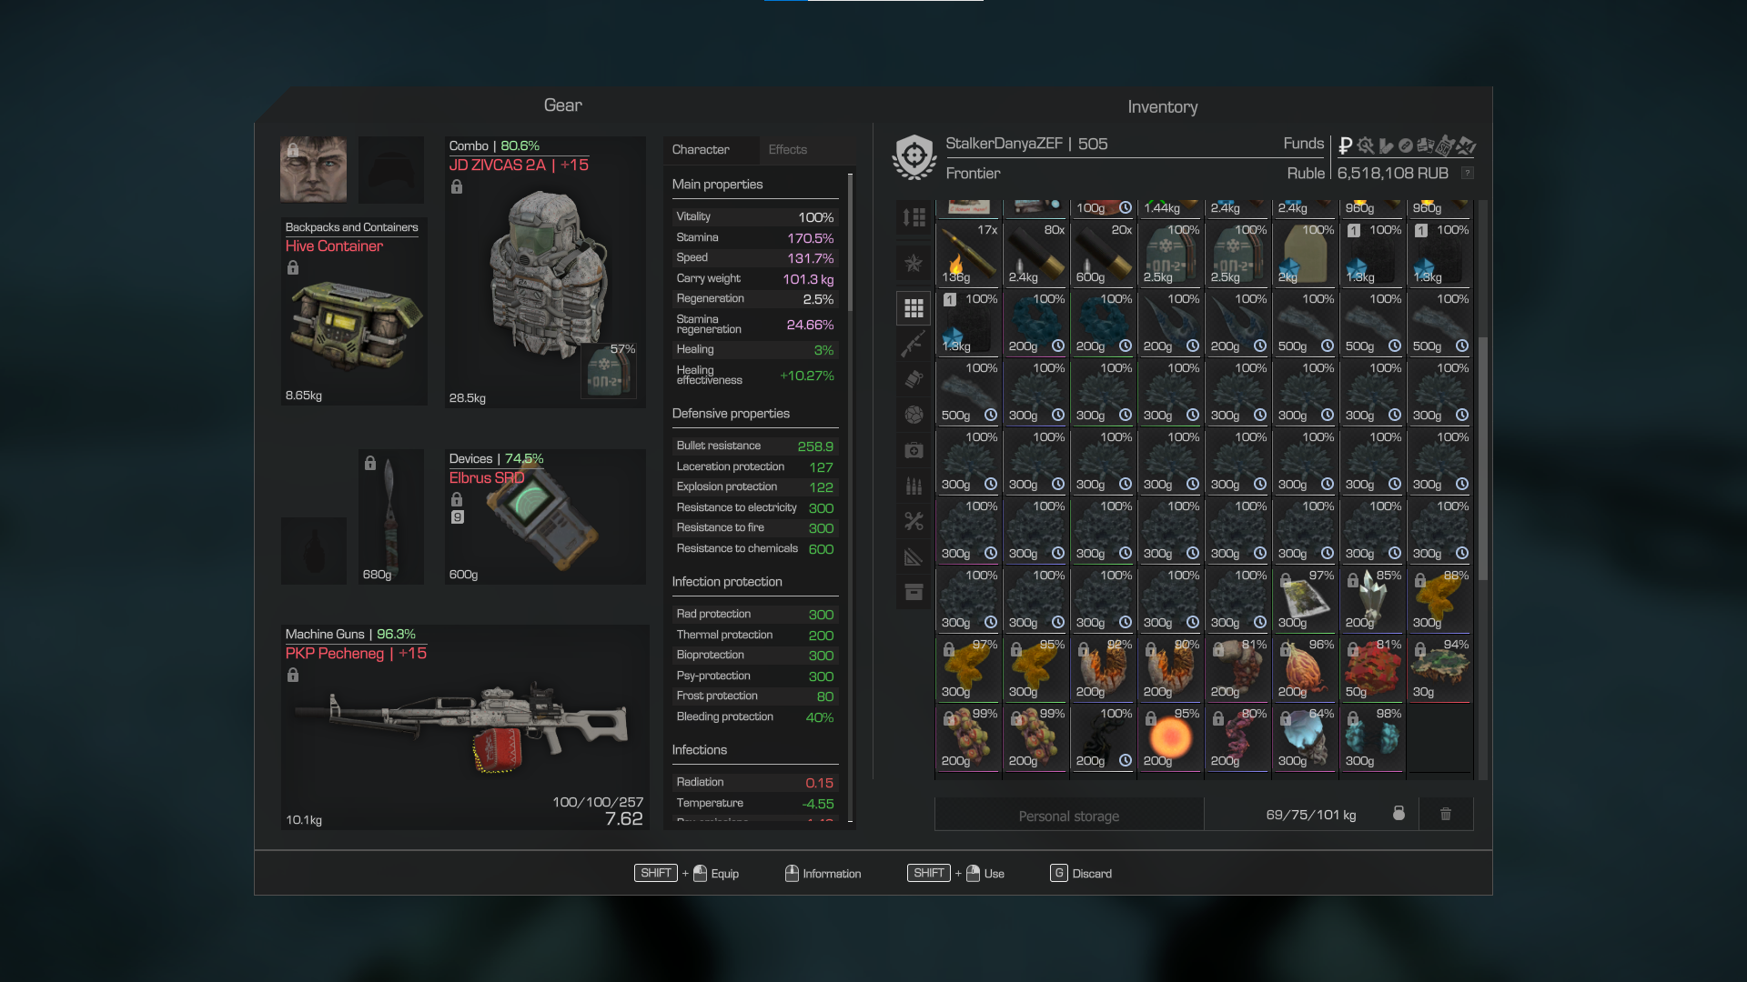Screen dimensions: 1747x982
Task: Open the funds help question mark
Action: pos(1467,173)
